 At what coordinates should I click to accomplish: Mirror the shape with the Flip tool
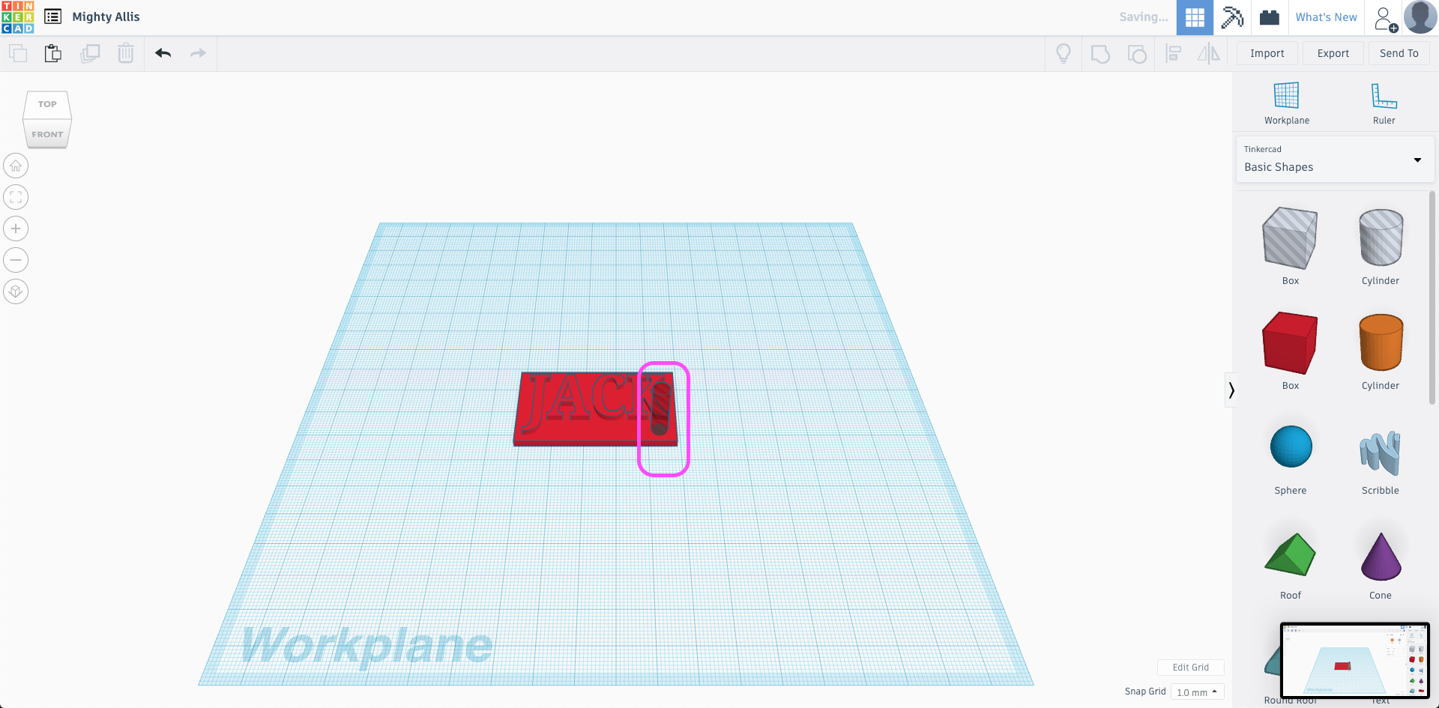pos(1209,53)
